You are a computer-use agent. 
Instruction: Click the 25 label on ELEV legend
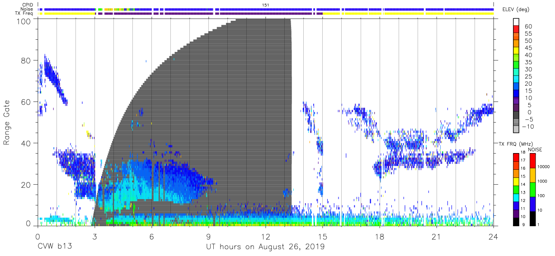click(527, 77)
